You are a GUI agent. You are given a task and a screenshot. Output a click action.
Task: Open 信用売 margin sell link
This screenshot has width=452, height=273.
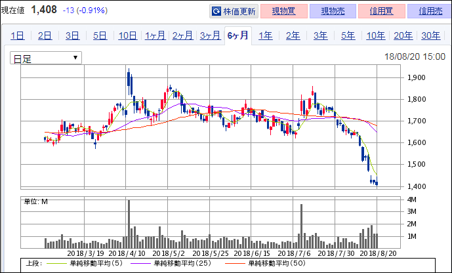point(430,11)
